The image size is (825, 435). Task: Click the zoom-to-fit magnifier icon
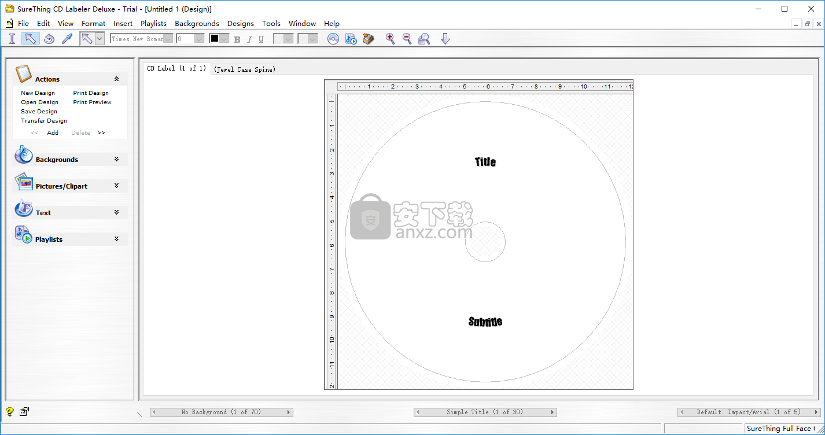click(x=424, y=39)
